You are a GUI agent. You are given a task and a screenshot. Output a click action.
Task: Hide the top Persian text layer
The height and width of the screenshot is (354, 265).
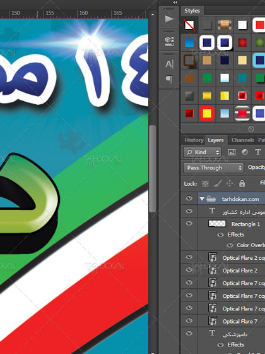click(x=189, y=211)
